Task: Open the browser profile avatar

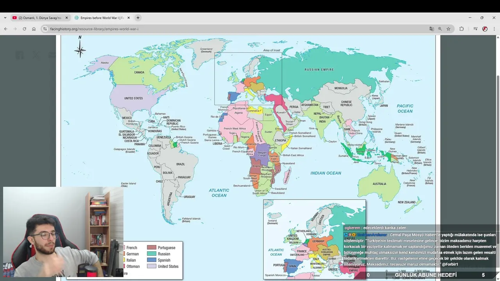Action: tap(485, 29)
